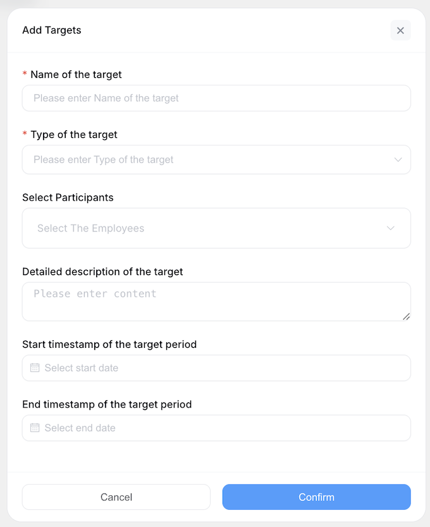Open the Select The Employees combo box
430x527 pixels.
coord(202,228)
